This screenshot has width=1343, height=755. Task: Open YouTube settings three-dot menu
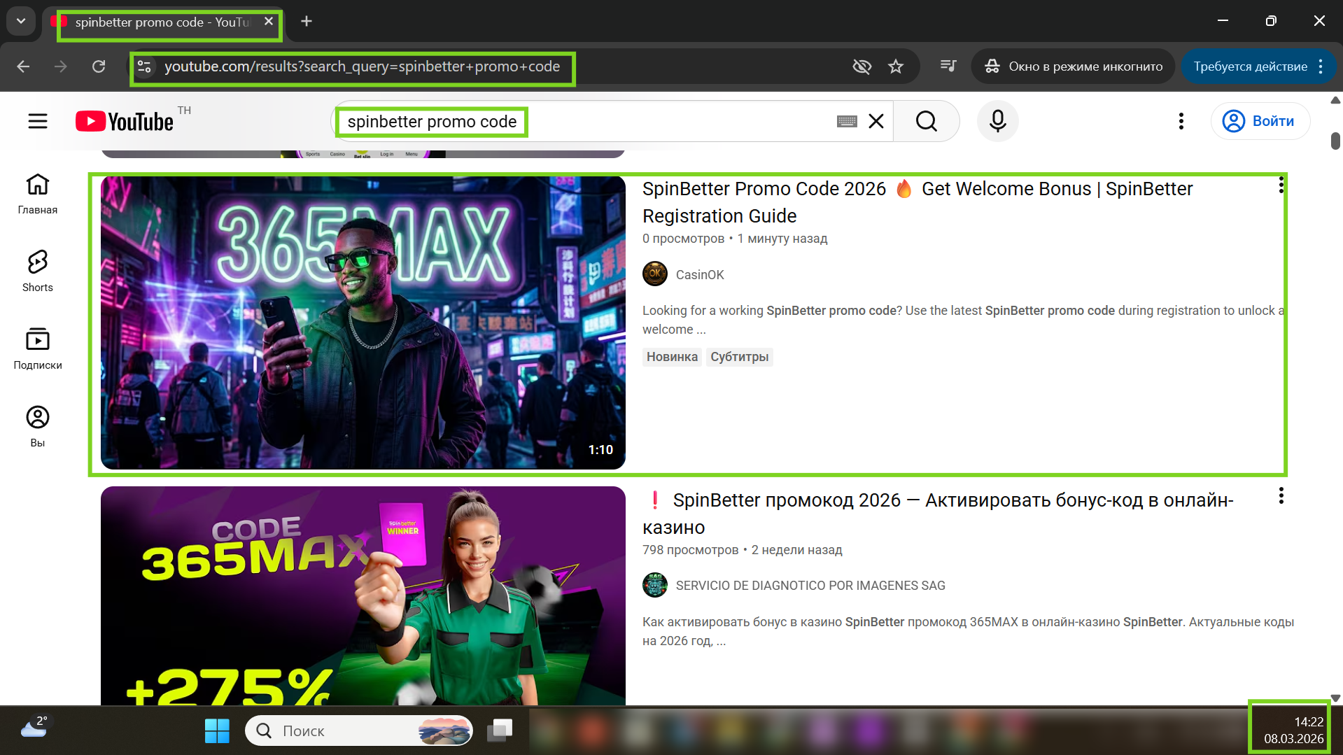click(1181, 122)
